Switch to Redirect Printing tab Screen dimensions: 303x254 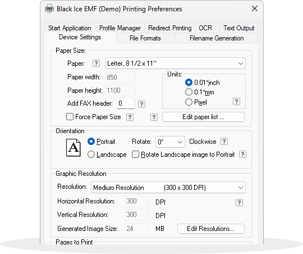[170, 28]
